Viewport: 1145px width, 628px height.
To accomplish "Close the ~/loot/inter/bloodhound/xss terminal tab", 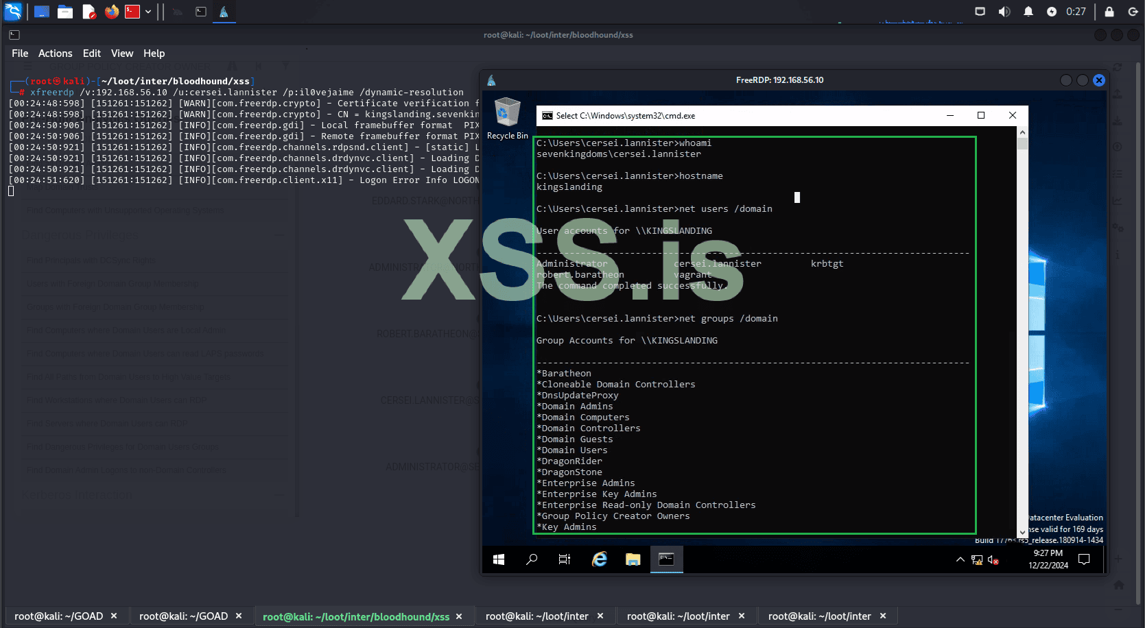I will click(x=459, y=616).
